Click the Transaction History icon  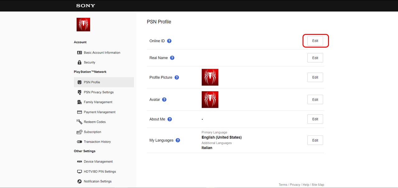(79, 142)
